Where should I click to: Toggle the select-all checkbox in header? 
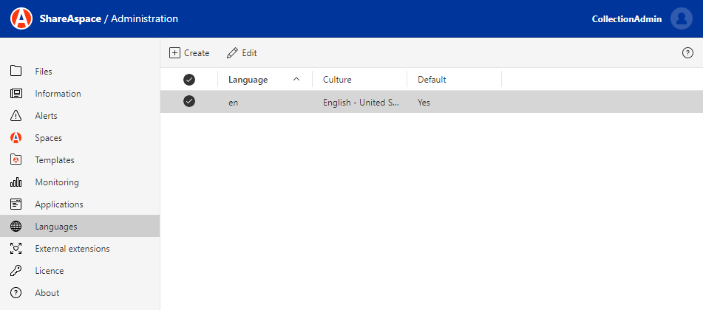click(189, 80)
